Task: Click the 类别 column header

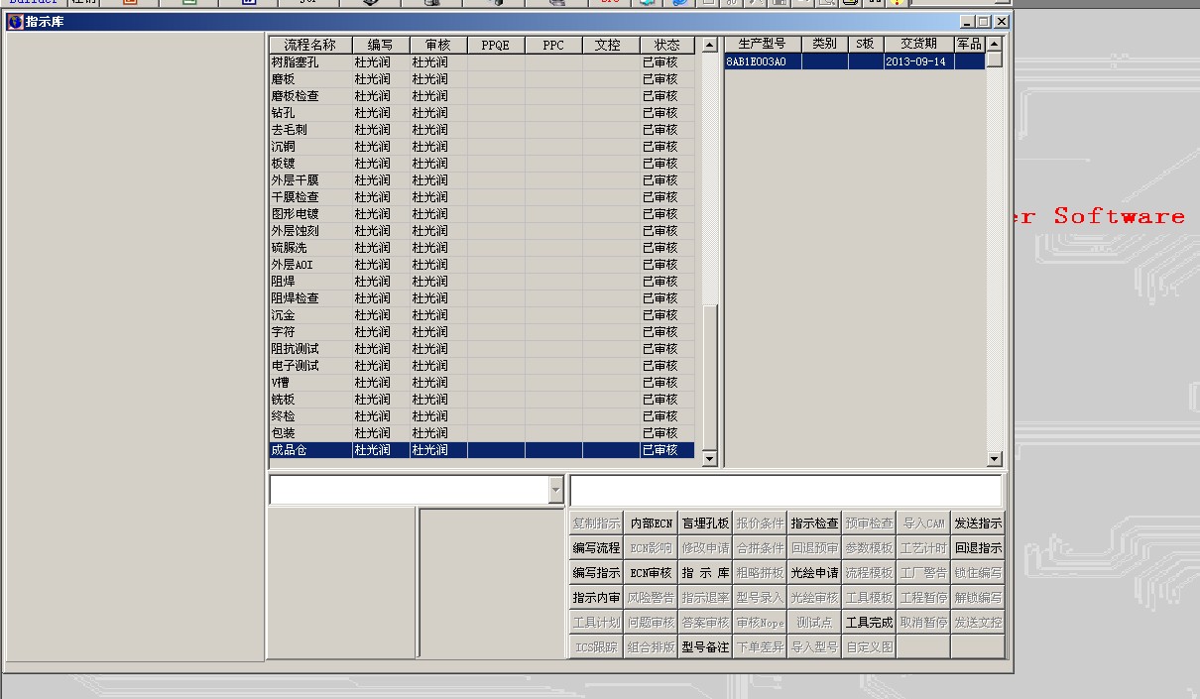Action: (x=825, y=44)
